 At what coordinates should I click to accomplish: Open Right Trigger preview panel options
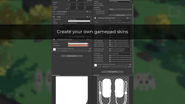pos(91,75)
